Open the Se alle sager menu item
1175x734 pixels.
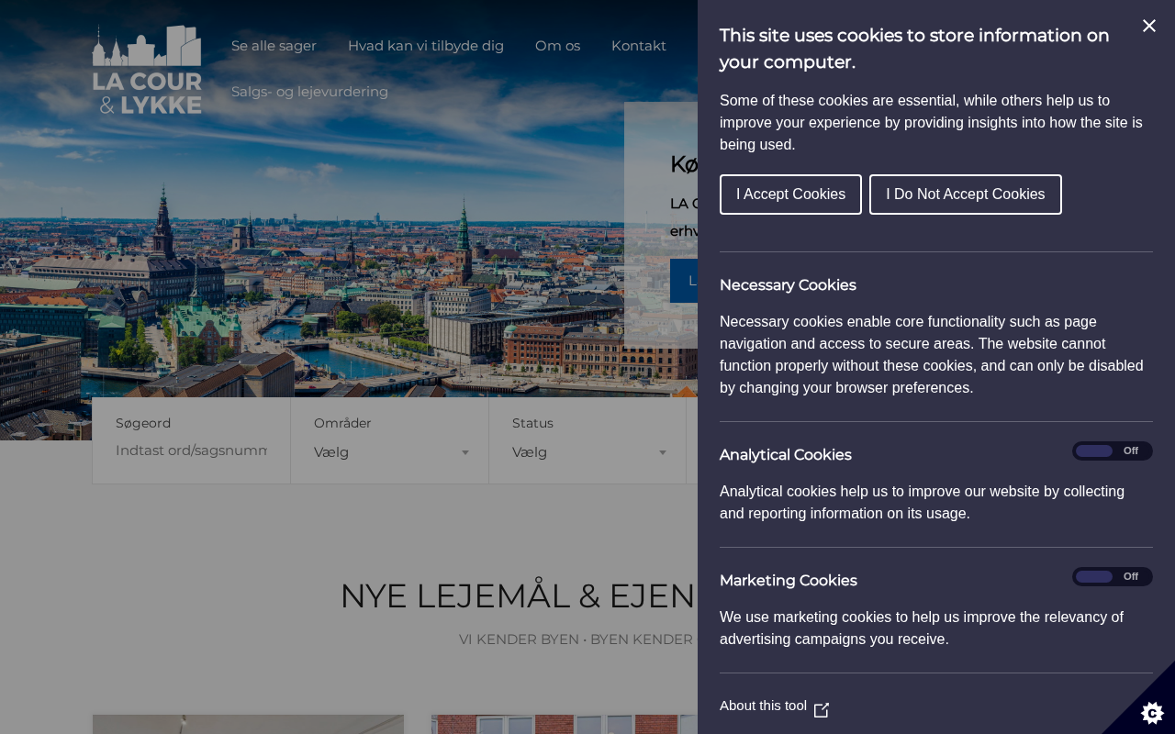pos(274,46)
